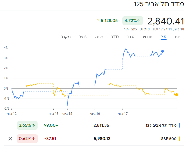Click the blue end-point dot on the chart
Screen dimensions: 191x146
pos(162,51)
